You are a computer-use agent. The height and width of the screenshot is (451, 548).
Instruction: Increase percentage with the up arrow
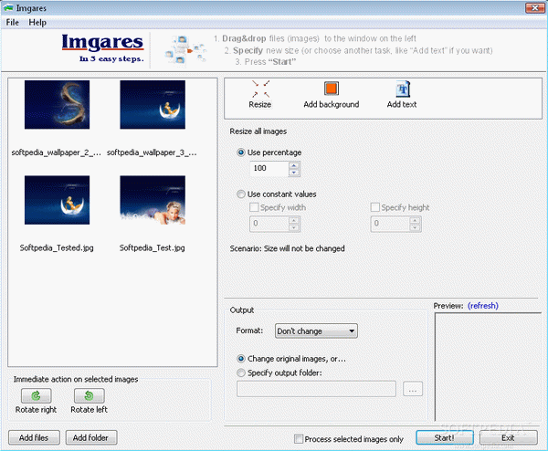tap(293, 165)
